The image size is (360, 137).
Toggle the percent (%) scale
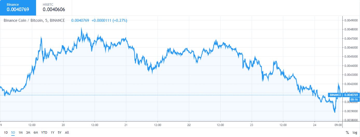pos(347,133)
